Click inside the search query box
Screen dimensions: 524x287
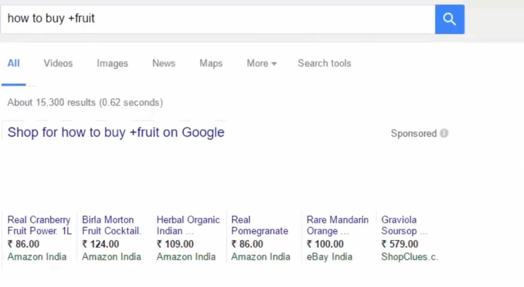(218, 19)
